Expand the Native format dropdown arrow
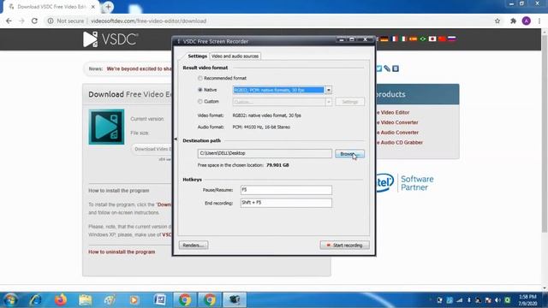Image resolution: width=548 pixels, height=308 pixels. (x=329, y=90)
